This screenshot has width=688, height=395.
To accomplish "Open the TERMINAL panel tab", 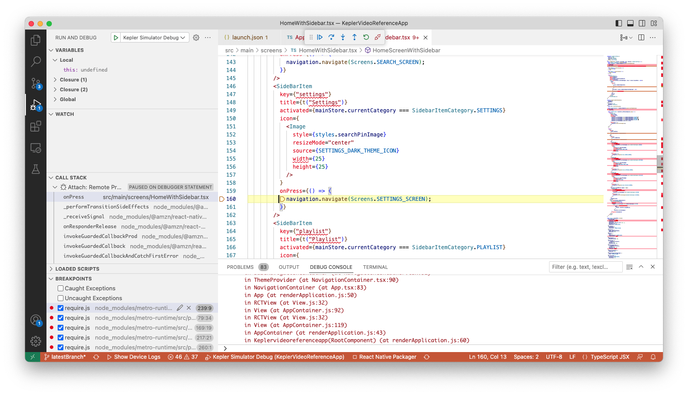I will (375, 267).
